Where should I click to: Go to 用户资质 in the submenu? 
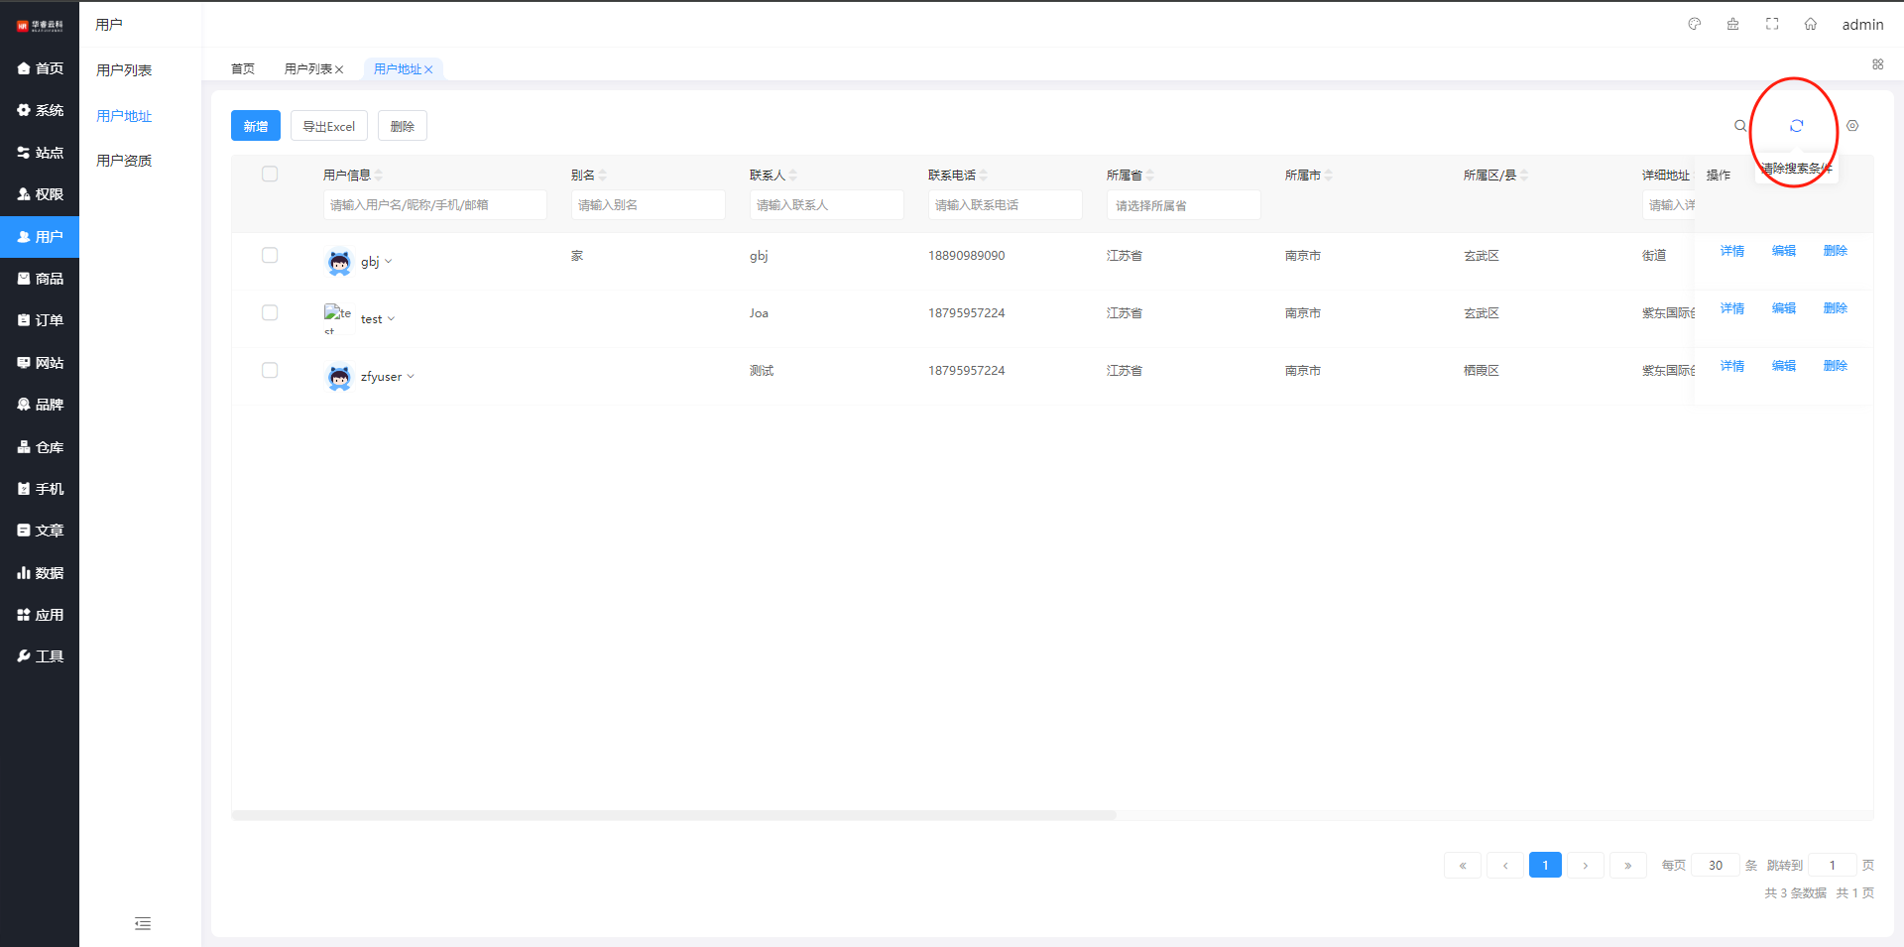124,161
